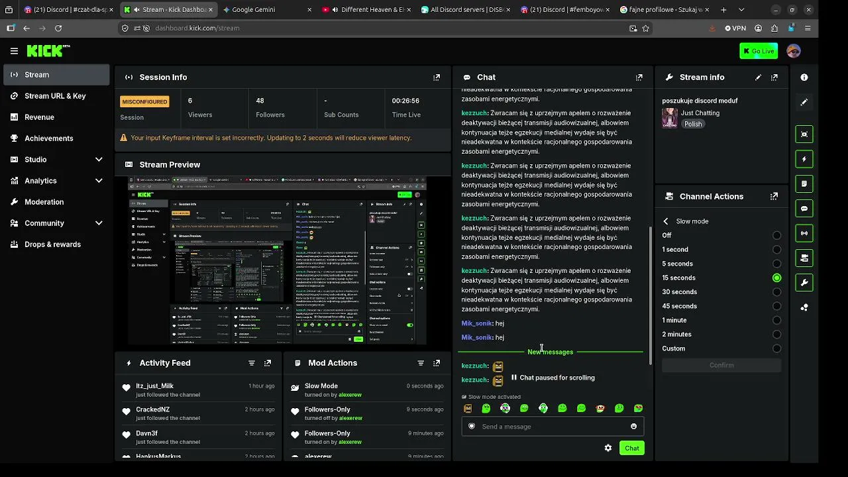Viewport: 848px width, 477px height.
Task: Toggle the stream preview widget icon
Action: coord(804,134)
